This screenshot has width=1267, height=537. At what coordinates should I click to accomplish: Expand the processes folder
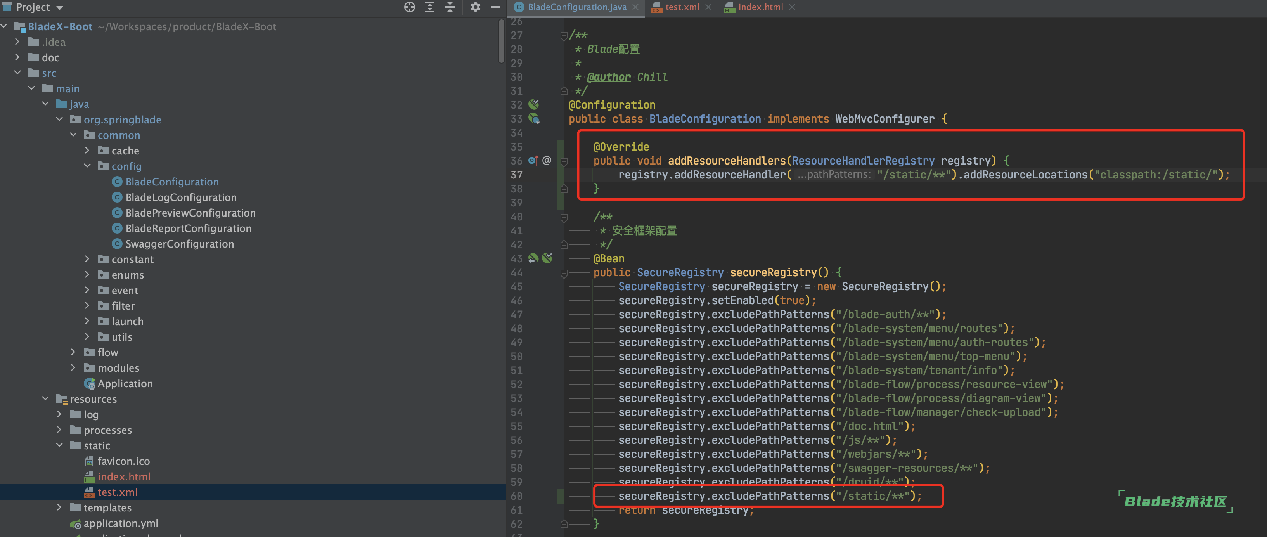(59, 430)
